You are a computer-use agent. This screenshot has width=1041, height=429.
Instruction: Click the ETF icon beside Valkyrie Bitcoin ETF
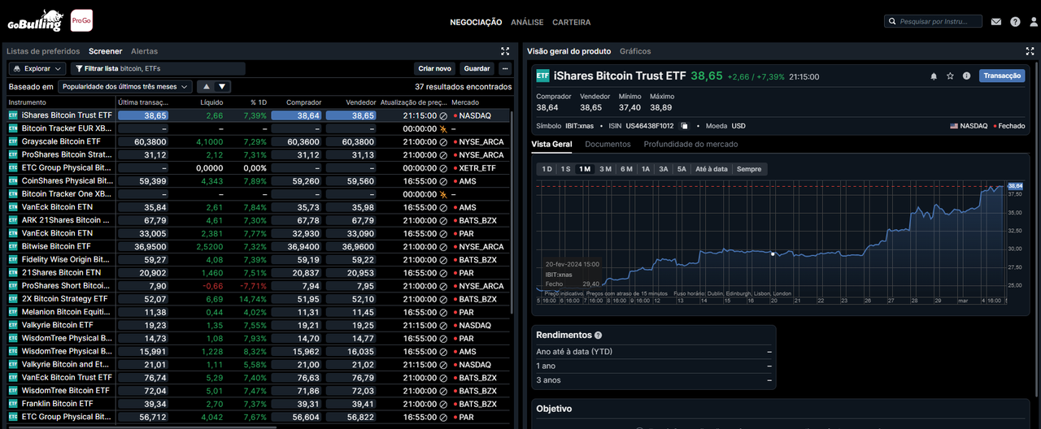[13, 325]
